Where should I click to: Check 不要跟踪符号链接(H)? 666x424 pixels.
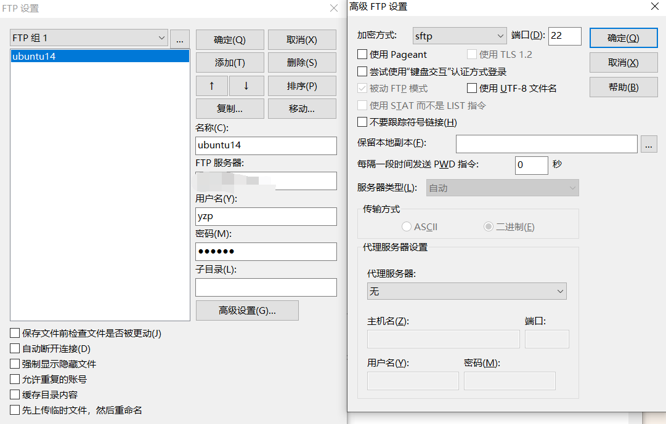[362, 121]
